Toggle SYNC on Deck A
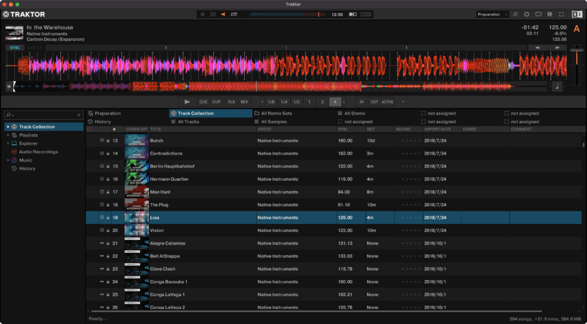The height and width of the screenshot is (324, 587). [x=14, y=48]
